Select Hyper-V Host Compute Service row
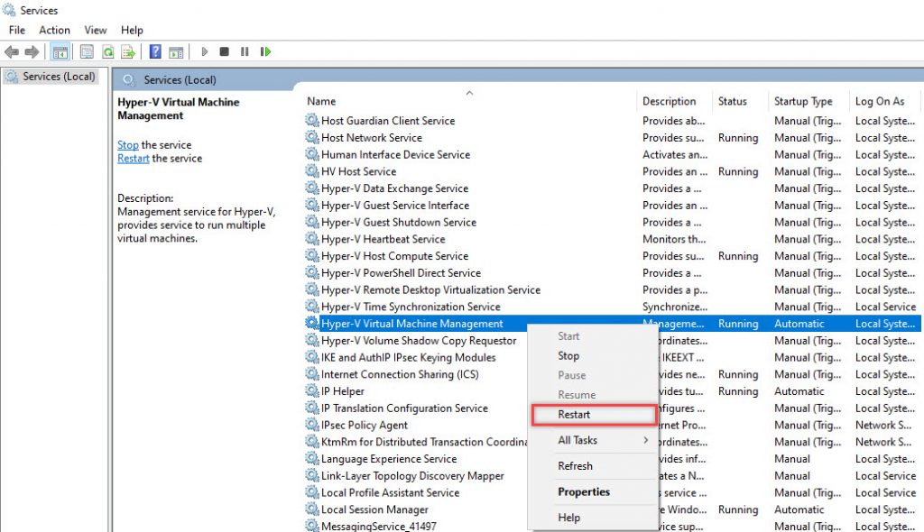 click(x=612, y=256)
